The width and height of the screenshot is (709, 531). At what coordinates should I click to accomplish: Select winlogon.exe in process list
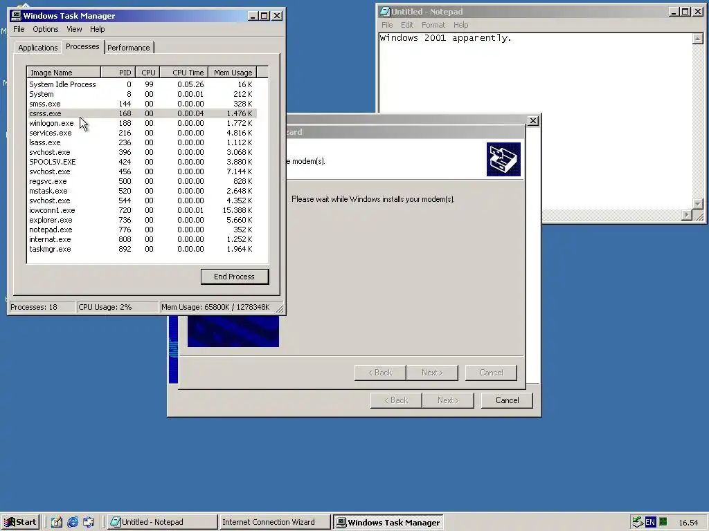click(142, 123)
